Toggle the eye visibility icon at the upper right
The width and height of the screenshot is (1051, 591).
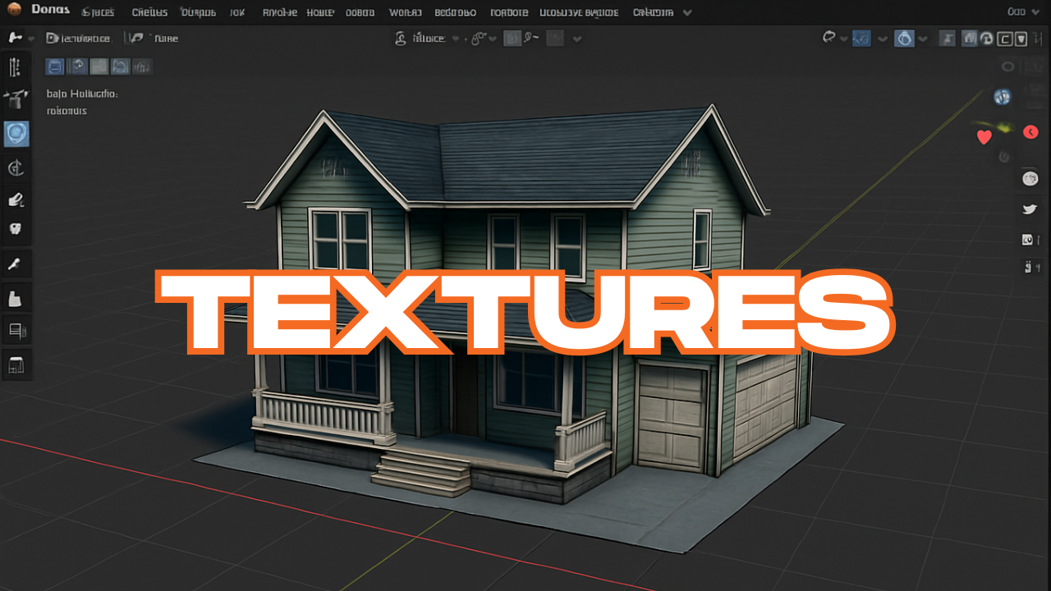(1007, 67)
